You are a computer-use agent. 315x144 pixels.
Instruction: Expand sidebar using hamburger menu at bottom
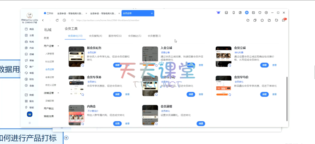30,123
